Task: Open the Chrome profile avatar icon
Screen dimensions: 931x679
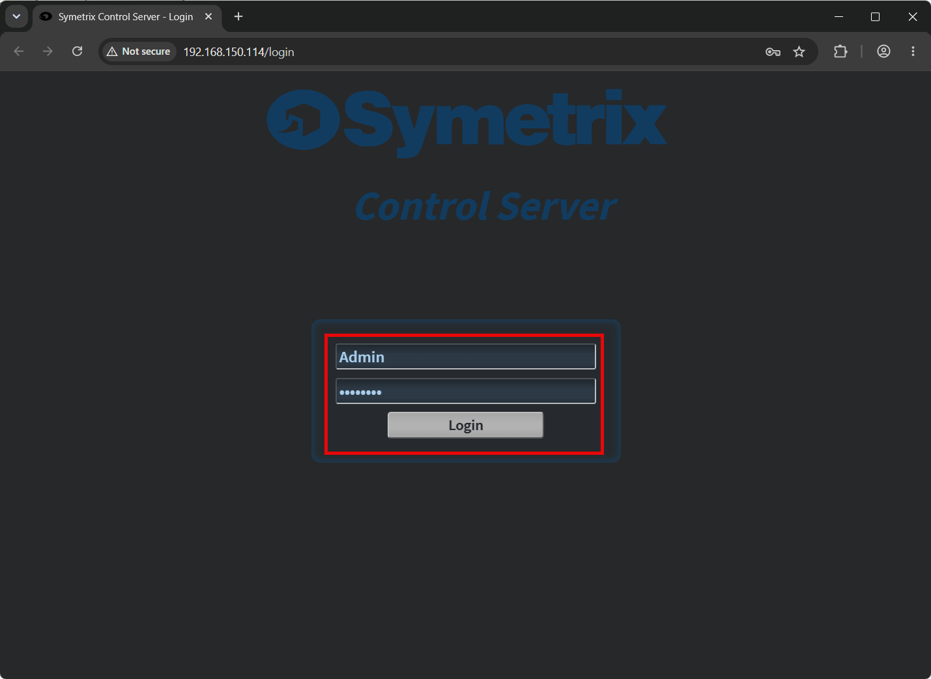Action: click(x=883, y=51)
